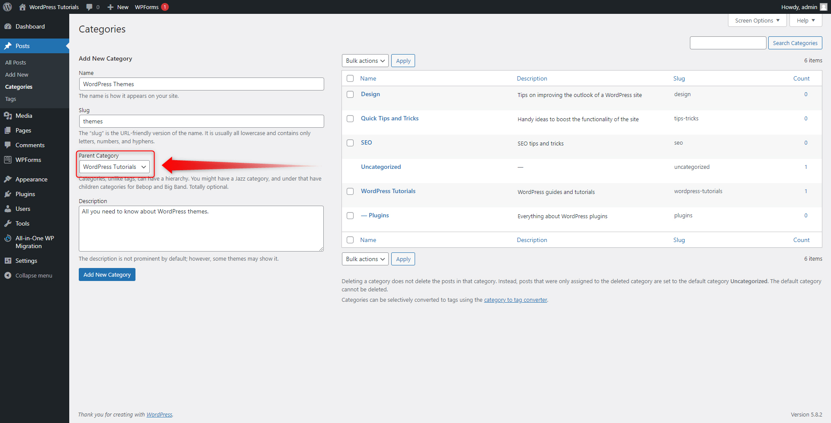This screenshot has width=831, height=423.
Task: Click the Comments icon in sidebar
Action: (8, 145)
